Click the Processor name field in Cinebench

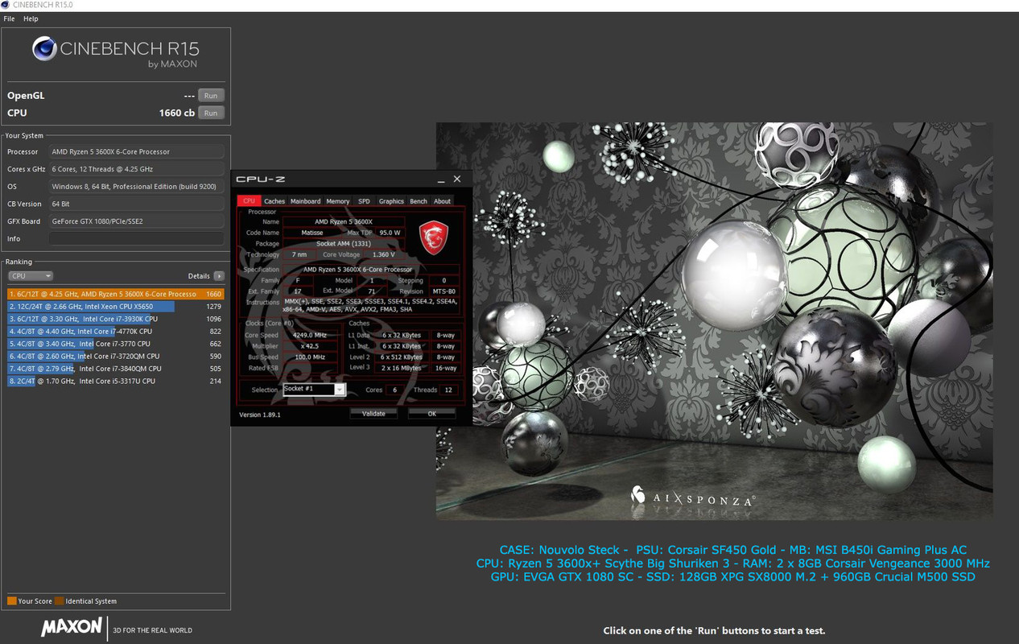[136, 152]
